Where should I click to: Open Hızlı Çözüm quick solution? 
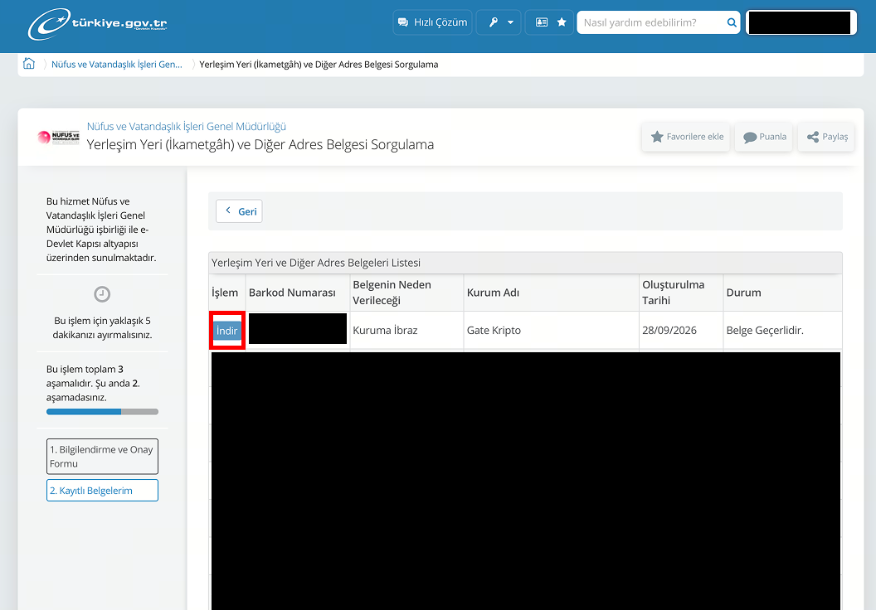coord(432,22)
